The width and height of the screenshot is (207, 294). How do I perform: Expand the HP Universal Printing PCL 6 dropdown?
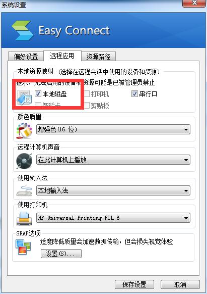(113, 218)
